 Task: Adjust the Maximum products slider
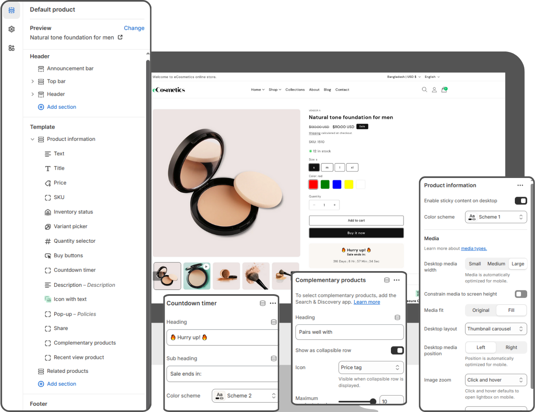pyautogui.click(x=373, y=401)
